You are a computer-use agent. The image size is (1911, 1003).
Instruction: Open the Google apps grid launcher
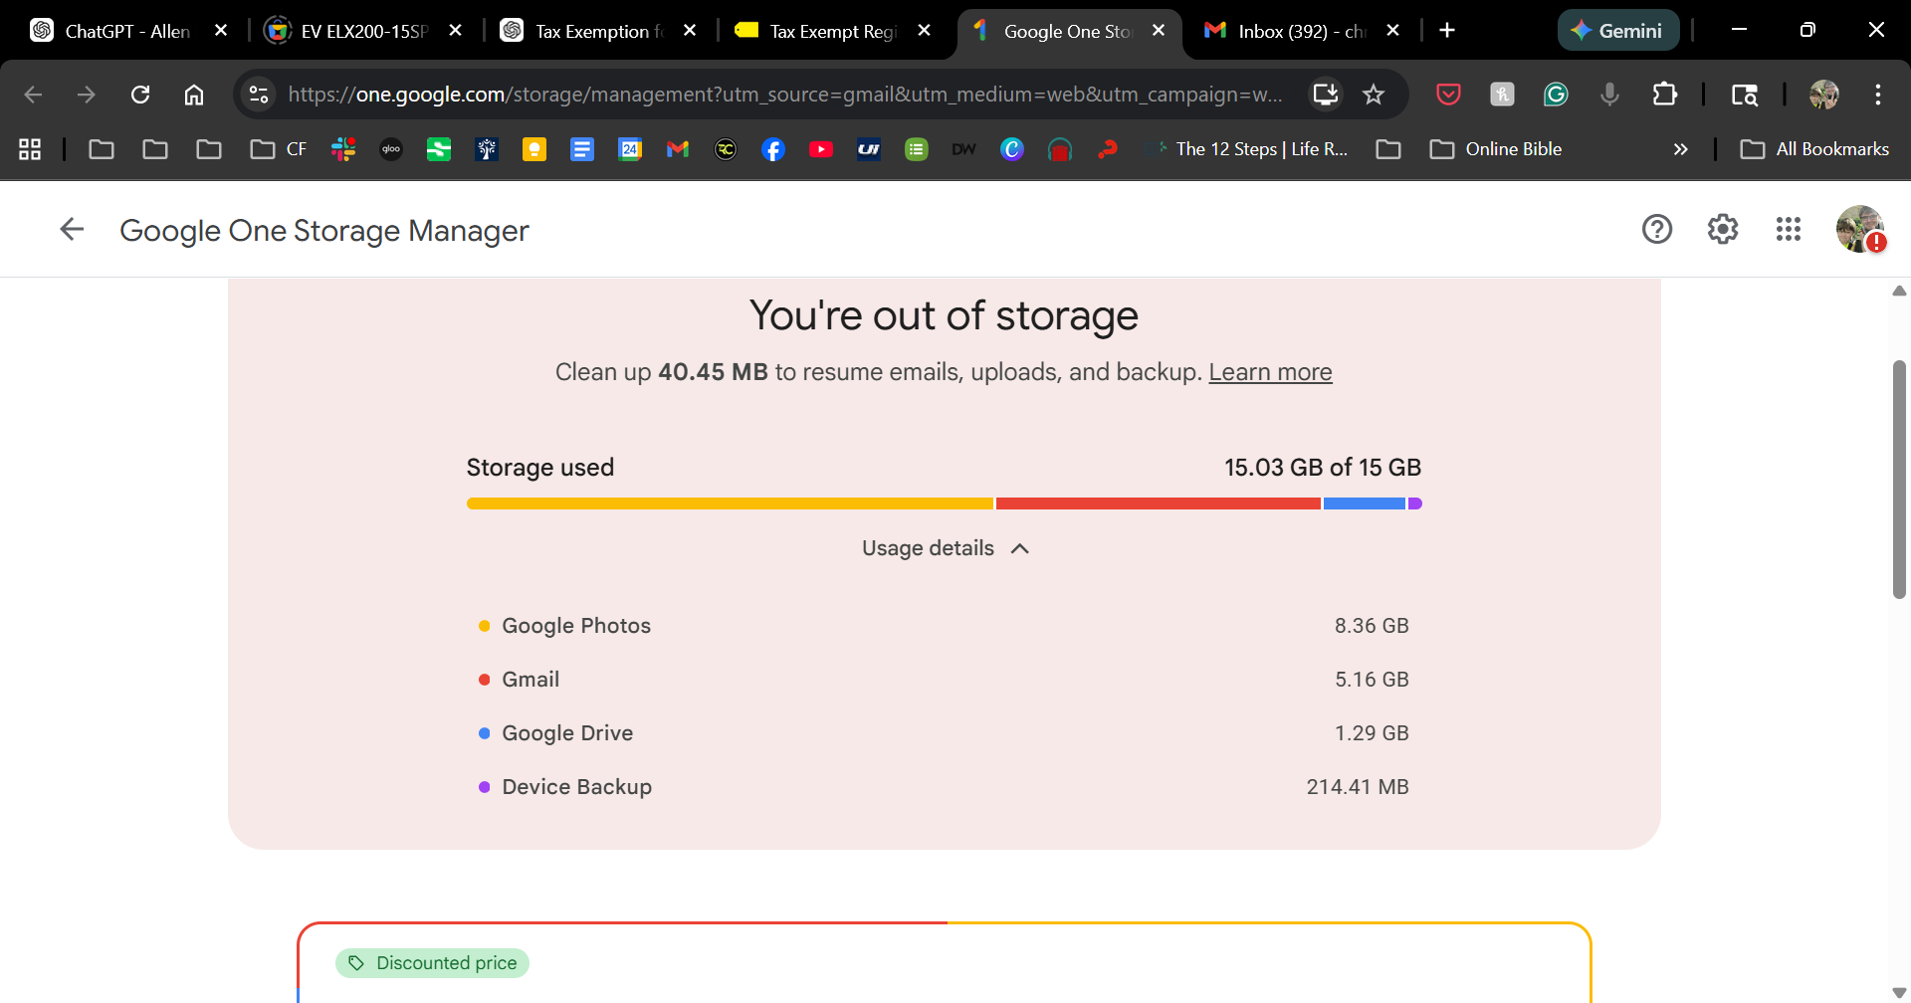click(x=1788, y=230)
